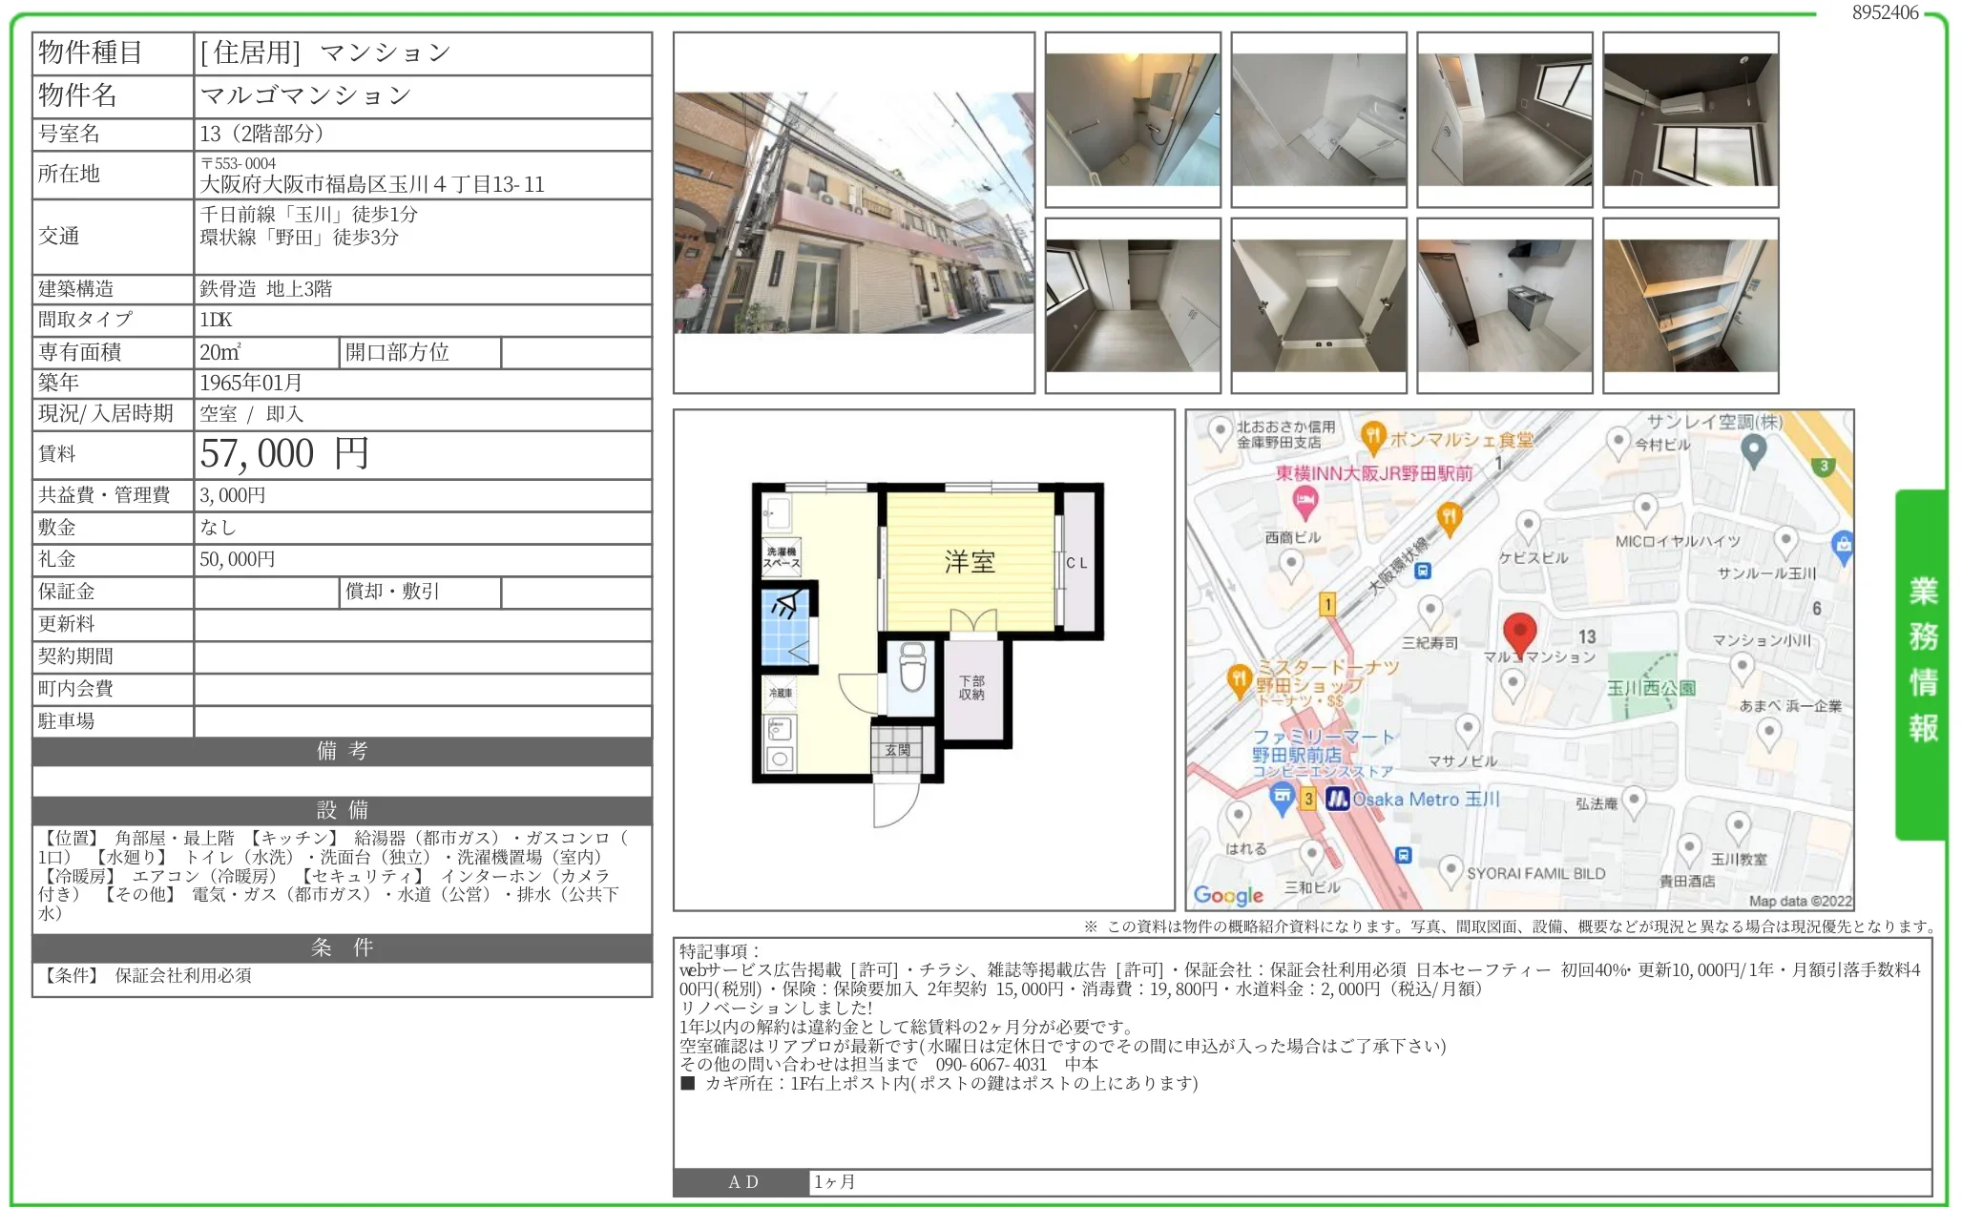This screenshot has width=1962, height=1207.
Task: Click the red location pin on map
Action: (1519, 632)
